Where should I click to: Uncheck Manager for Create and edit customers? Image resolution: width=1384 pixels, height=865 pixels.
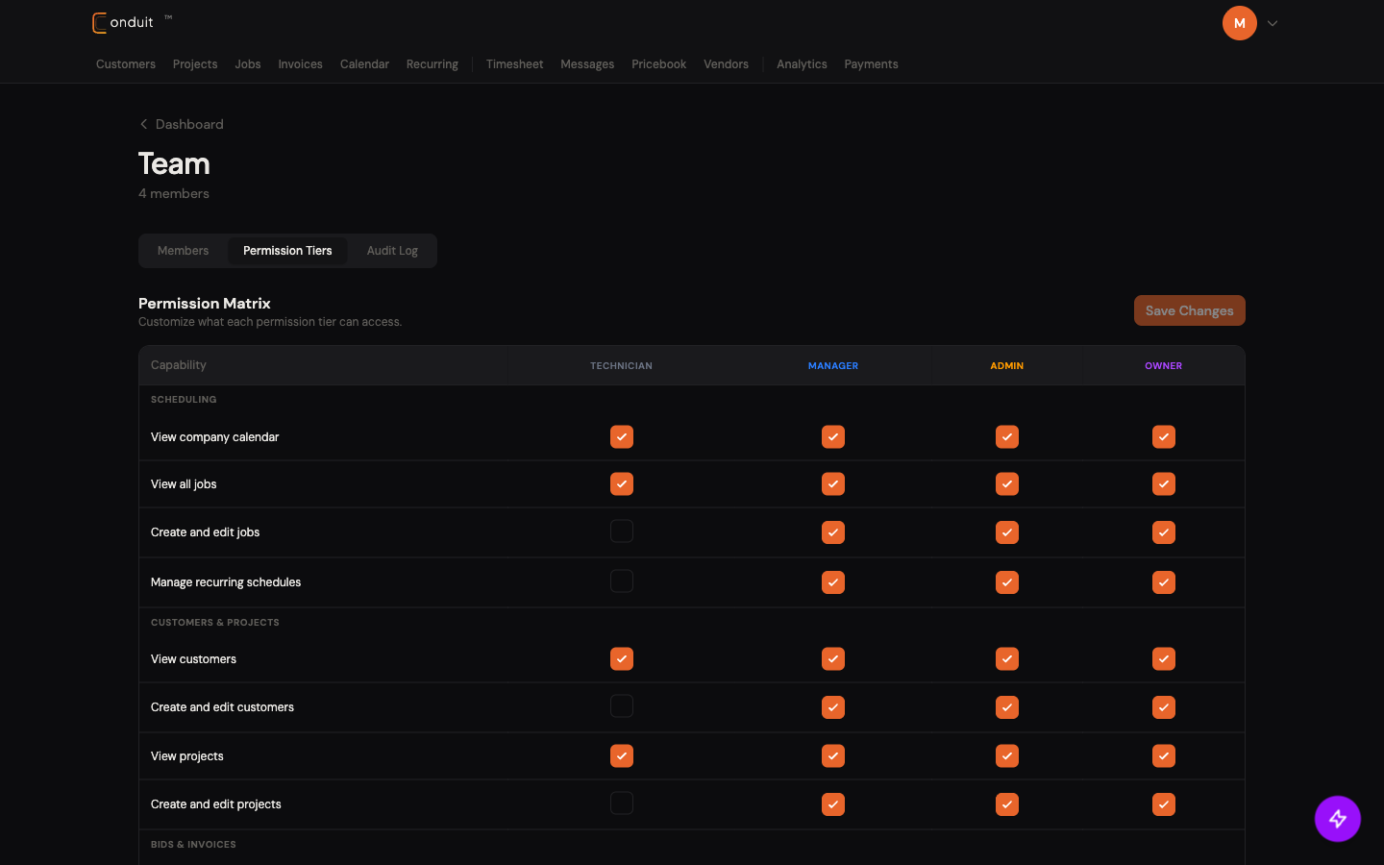pyautogui.click(x=833, y=707)
